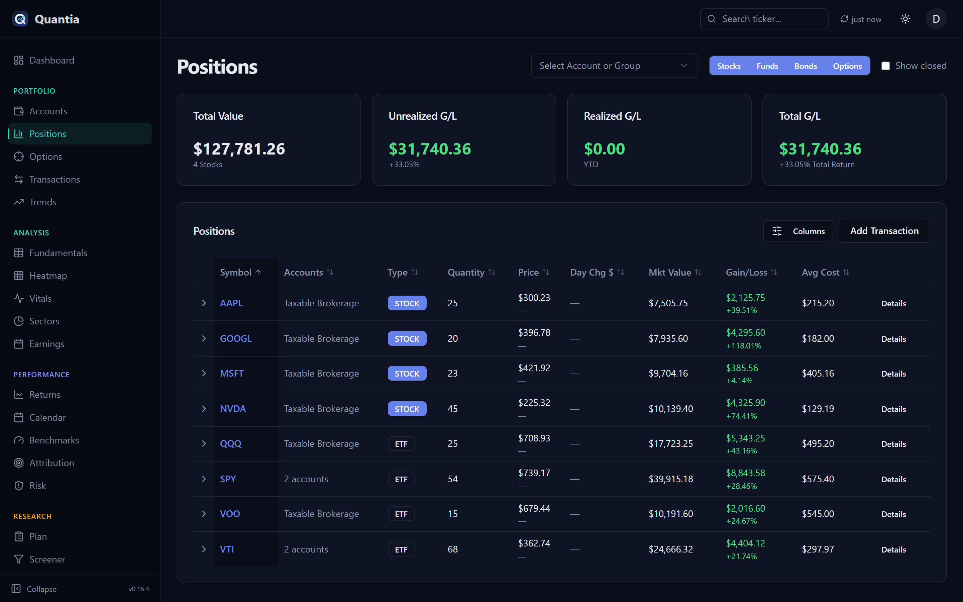Sort by Type column
Viewport: 963px width, 602px height.
[403, 272]
